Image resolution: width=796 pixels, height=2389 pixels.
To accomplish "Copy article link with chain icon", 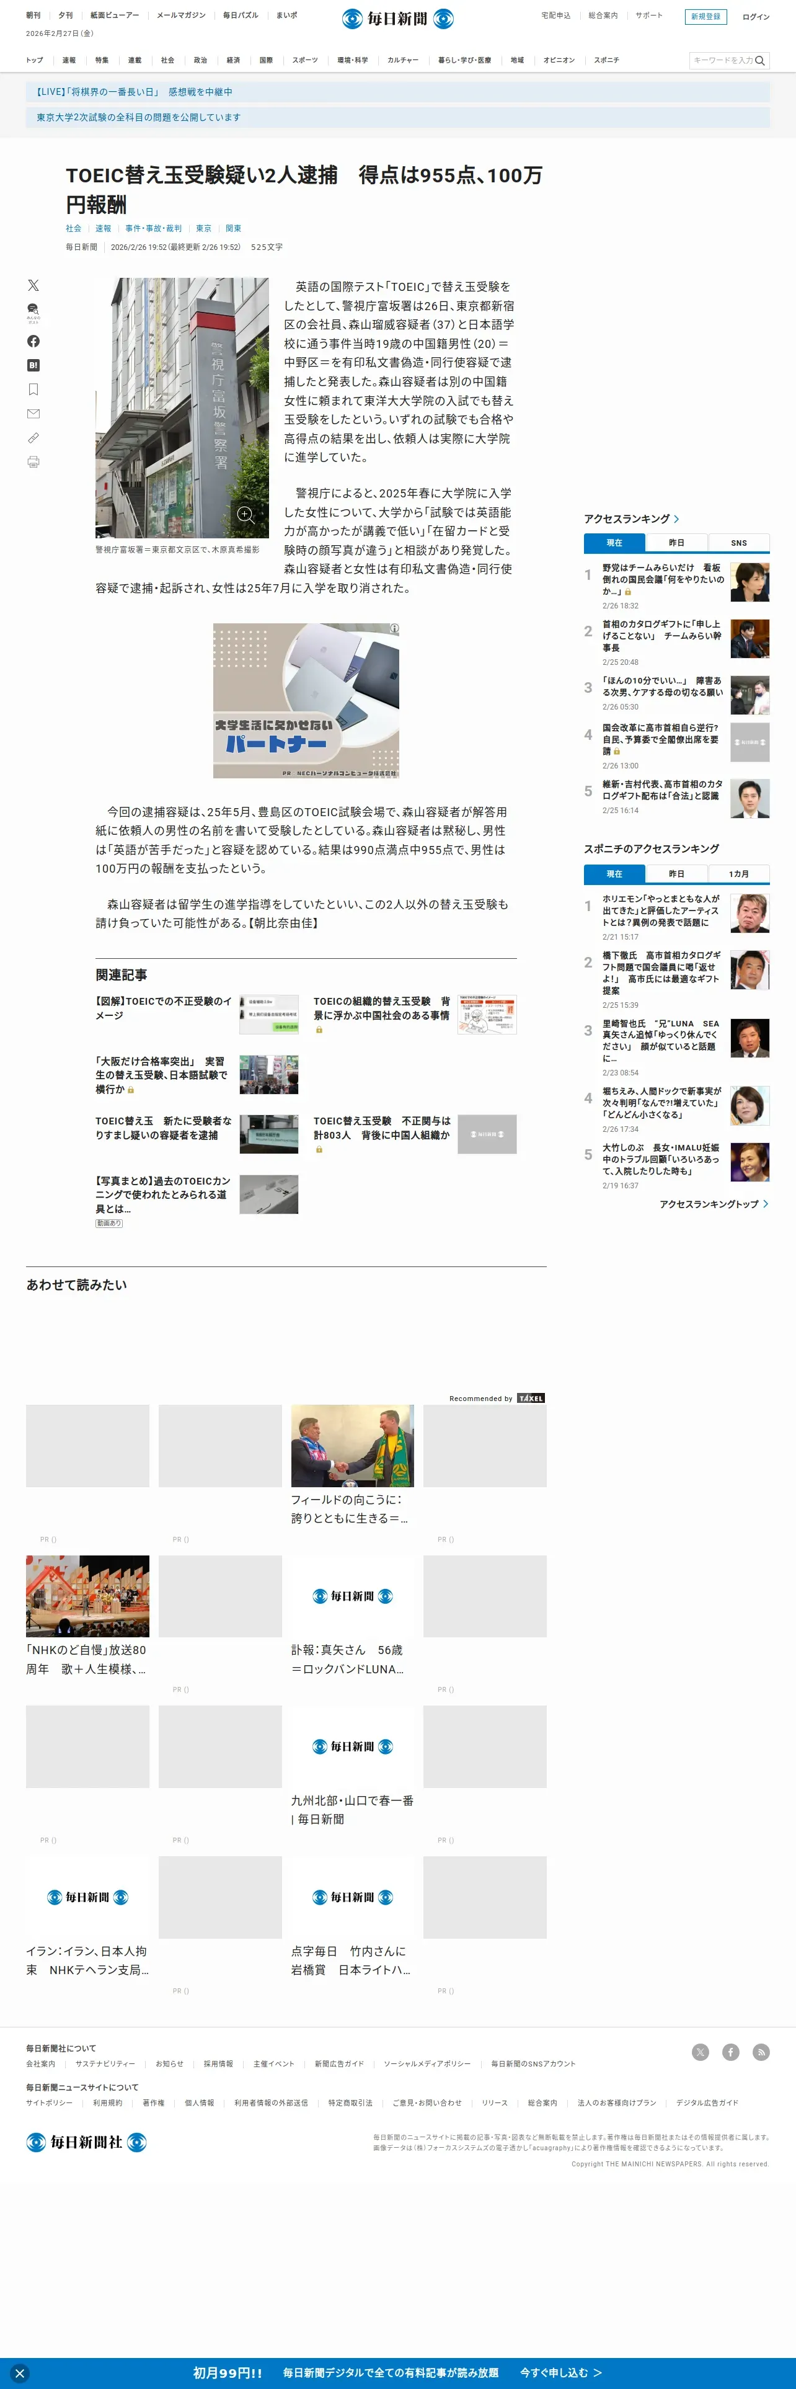I will [33, 438].
